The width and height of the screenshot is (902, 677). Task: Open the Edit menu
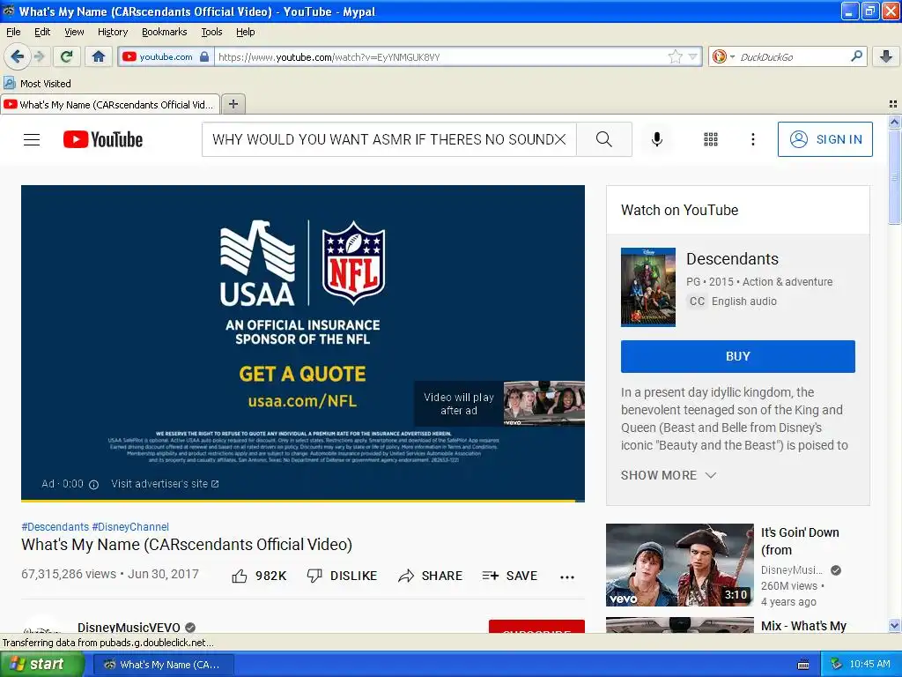pyautogui.click(x=42, y=32)
